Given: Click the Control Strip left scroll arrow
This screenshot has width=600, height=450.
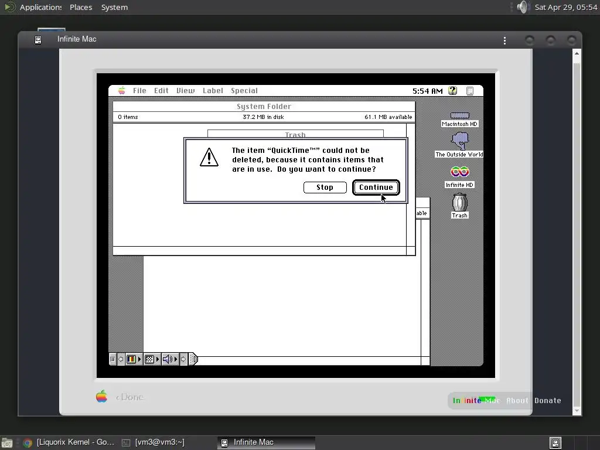Looking at the screenshot, I should point(121,359).
